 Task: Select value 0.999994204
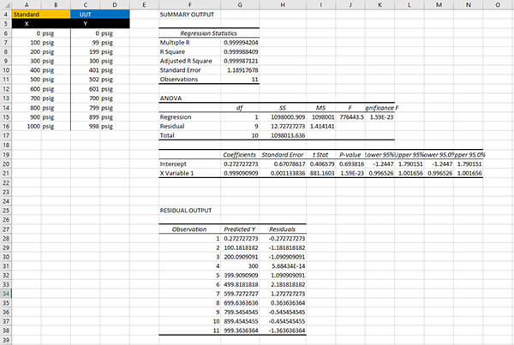tap(241, 42)
